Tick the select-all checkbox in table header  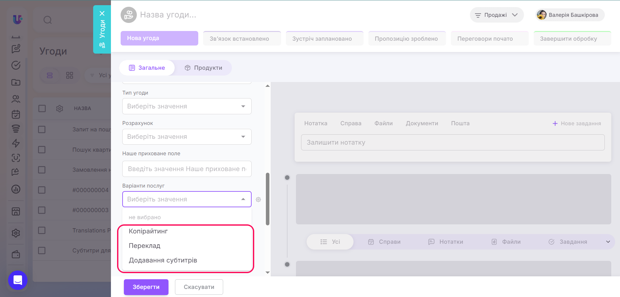[42, 108]
